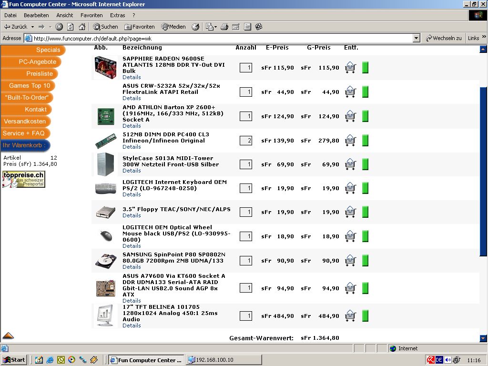Click scroll down arrow on page scrollbar
488x366 pixels.
(483, 338)
